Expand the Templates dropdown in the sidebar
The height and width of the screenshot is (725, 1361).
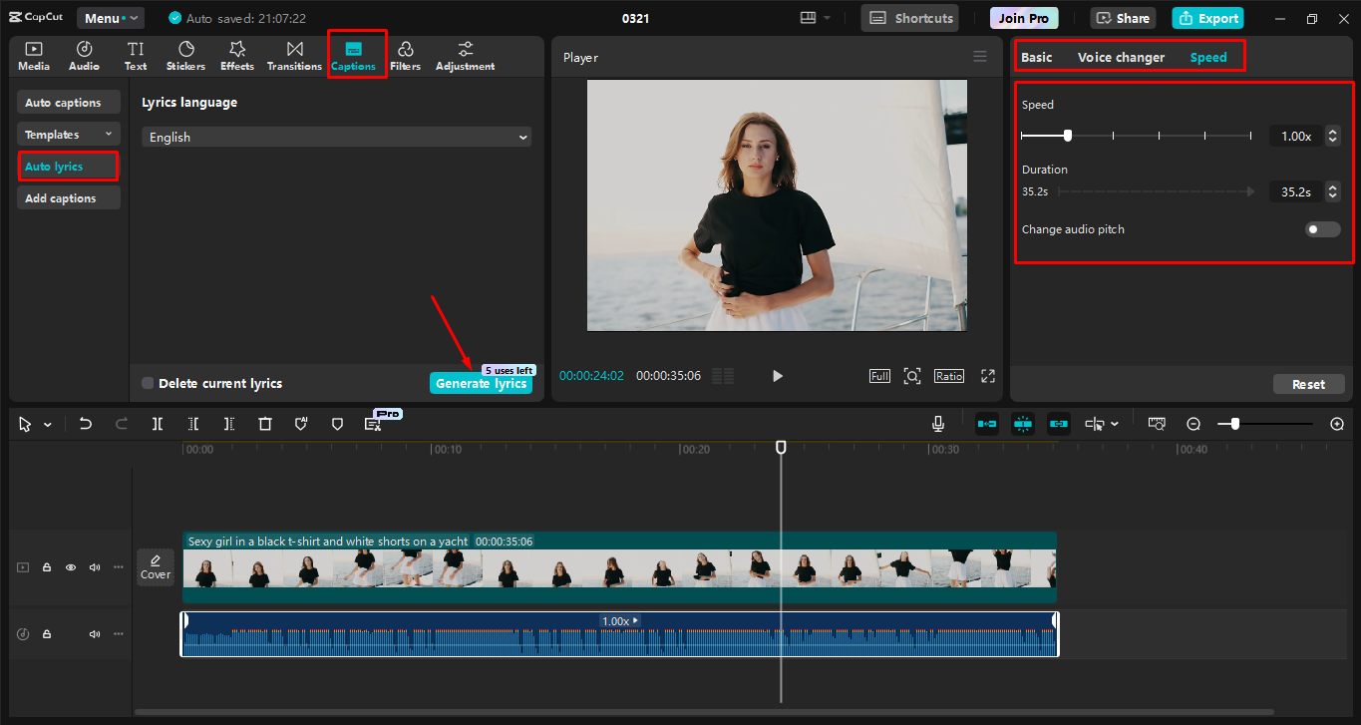pyautogui.click(x=68, y=134)
